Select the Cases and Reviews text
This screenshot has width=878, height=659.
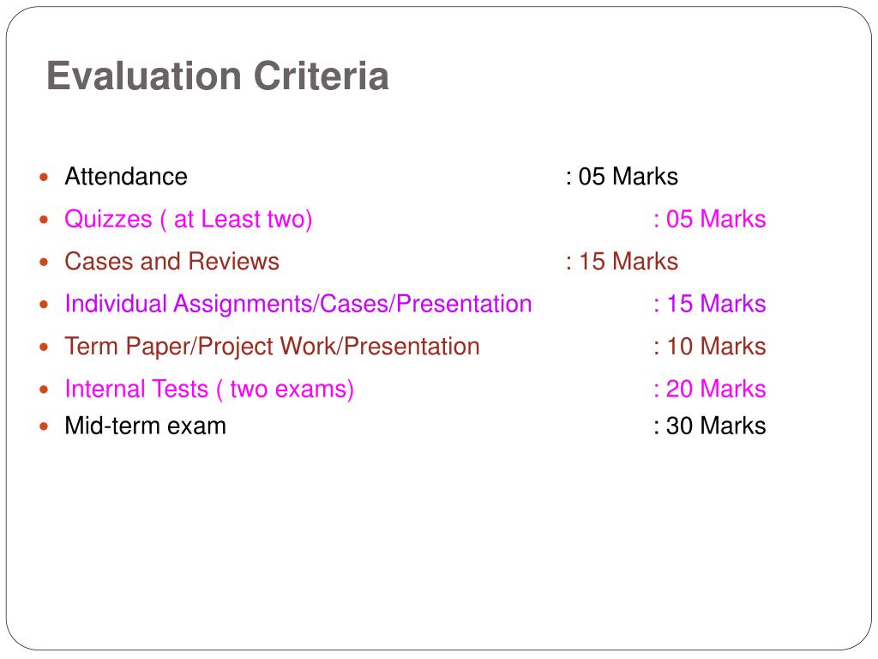[171, 262]
